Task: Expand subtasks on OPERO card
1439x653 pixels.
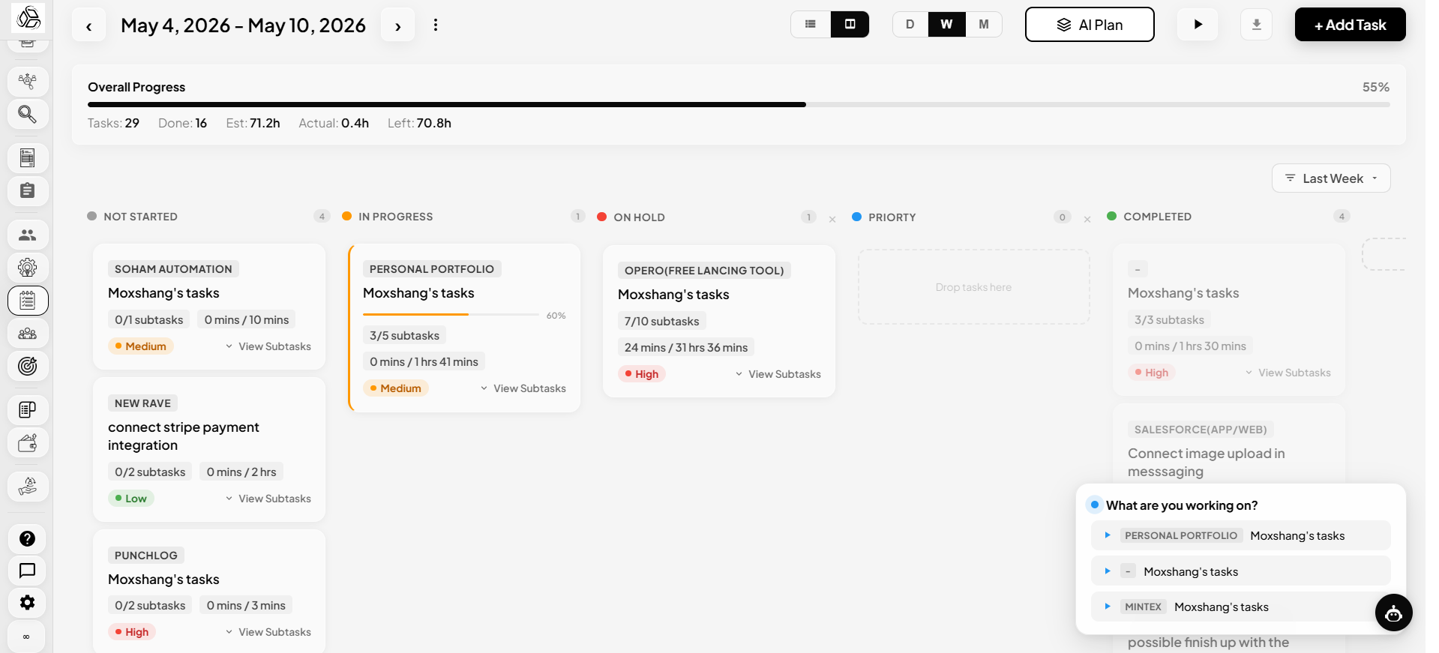Action: 778,374
